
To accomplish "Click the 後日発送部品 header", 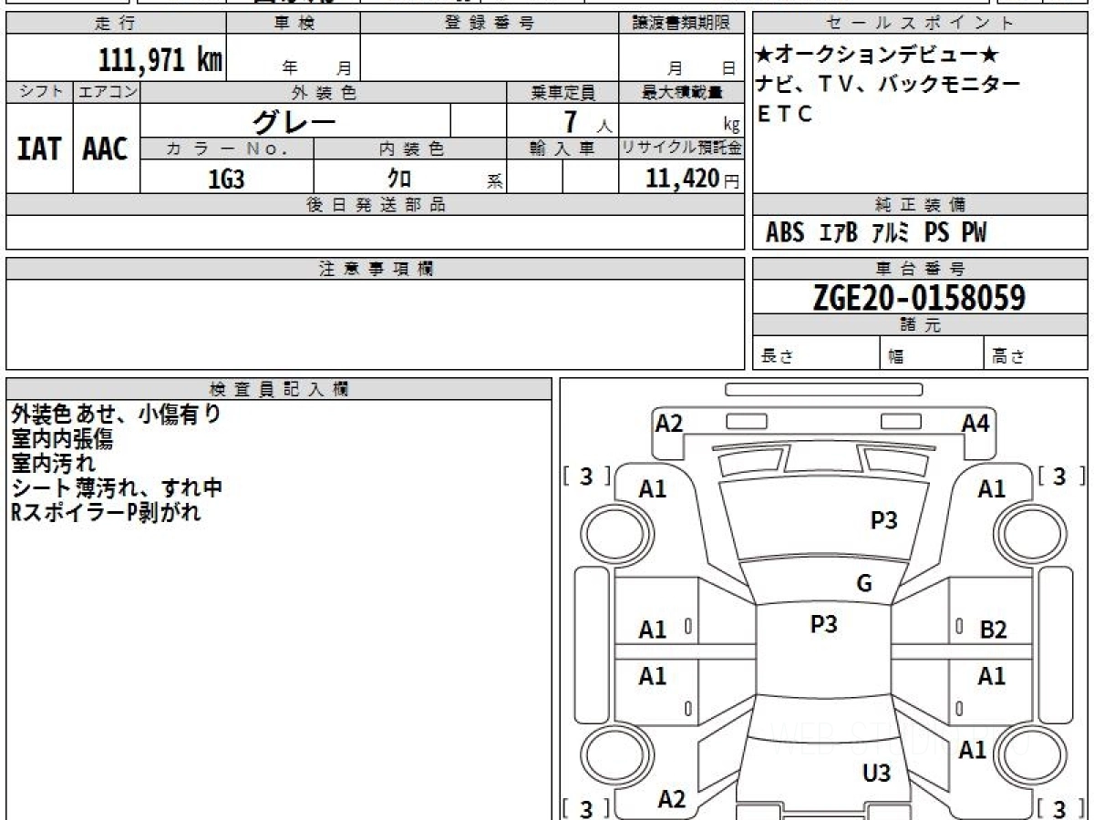I will 376,205.
